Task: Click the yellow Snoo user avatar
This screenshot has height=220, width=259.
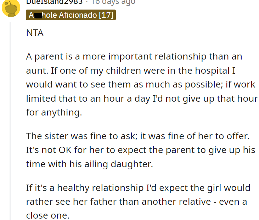Action: click(x=11, y=8)
